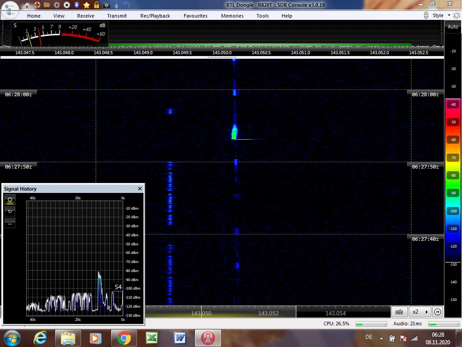Click the 143.051.5 frequency scale label
The image size is (462, 347).
pos(340,52)
